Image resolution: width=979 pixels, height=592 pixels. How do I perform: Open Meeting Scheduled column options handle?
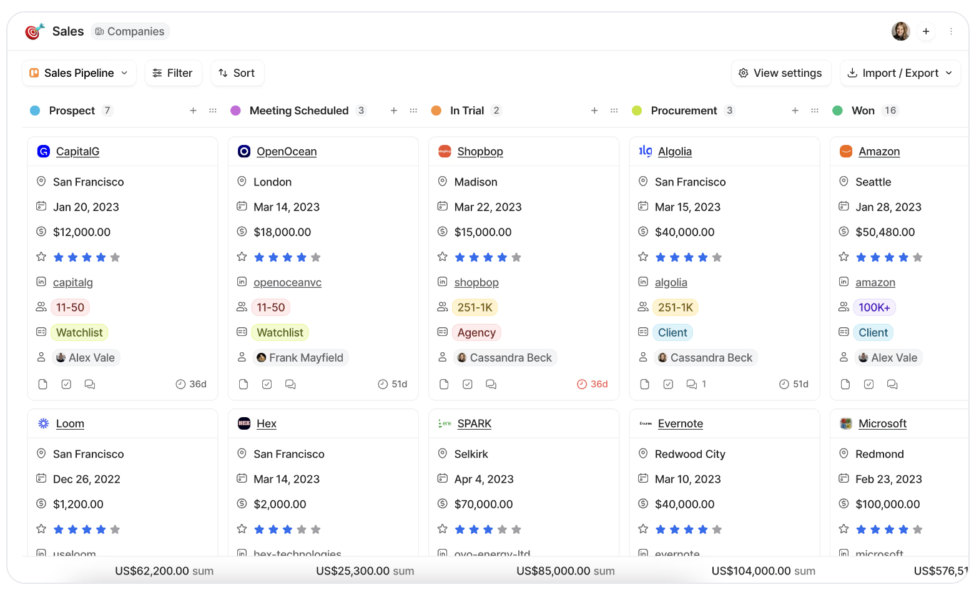click(413, 111)
